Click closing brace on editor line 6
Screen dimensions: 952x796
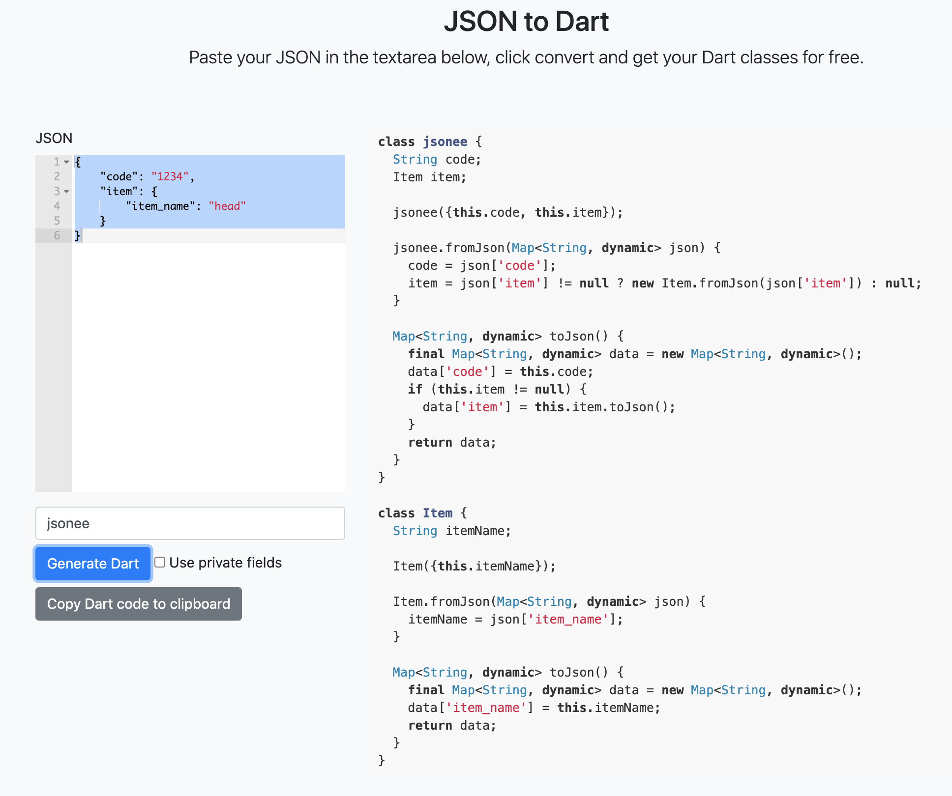[77, 235]
